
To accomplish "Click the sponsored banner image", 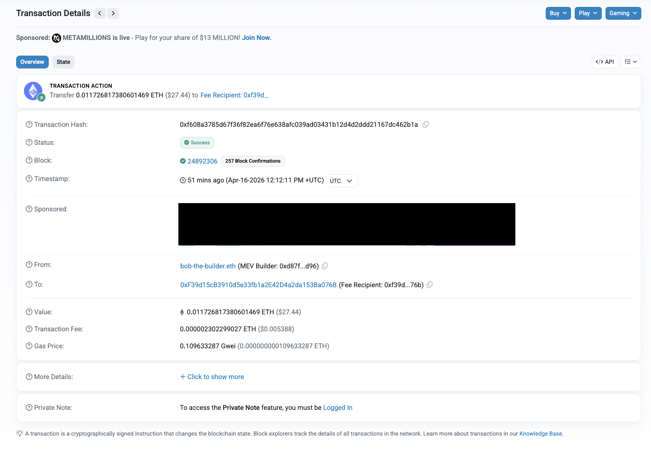I will [x=347, y=224].
